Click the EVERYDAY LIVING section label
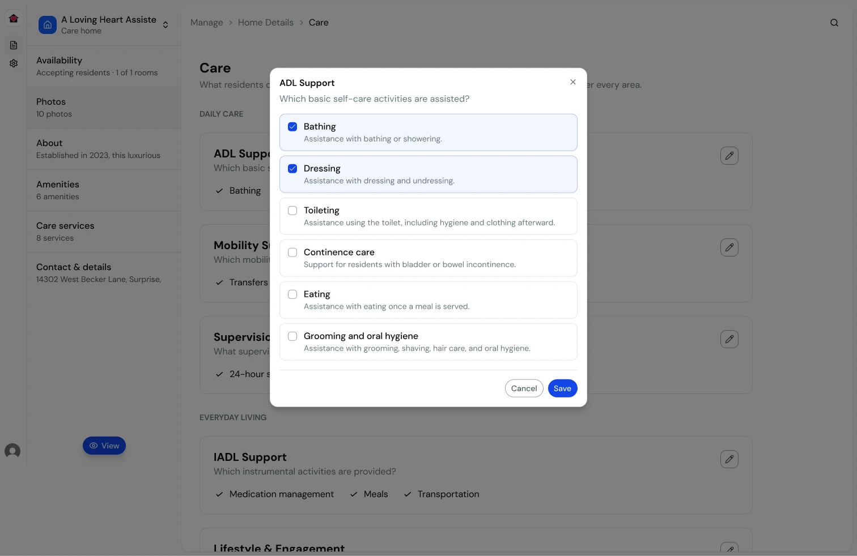The height and width of the screenshot is (556, 857). pyautogui.click(x=233, y=417)
